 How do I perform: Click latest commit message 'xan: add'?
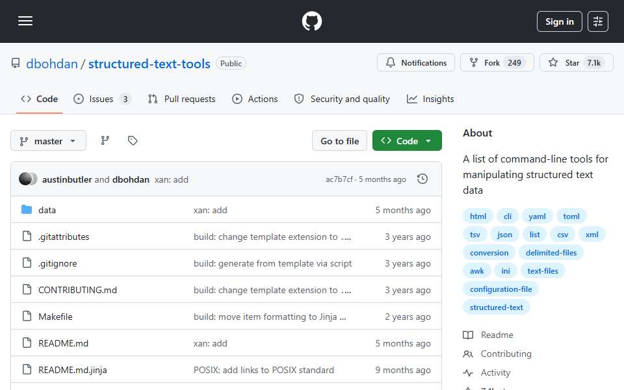[x=172, y=180]
